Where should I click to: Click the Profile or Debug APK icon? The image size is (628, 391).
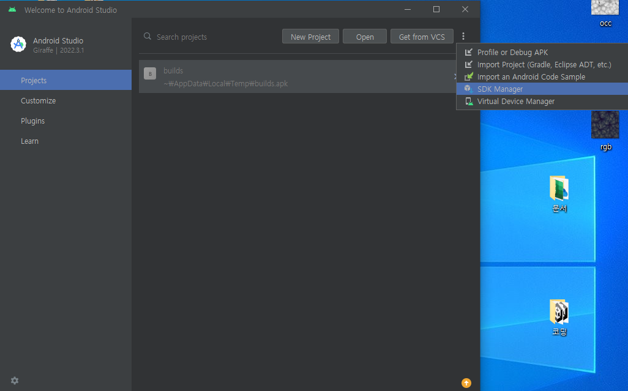pyautogui.click(x=468, y=52)
